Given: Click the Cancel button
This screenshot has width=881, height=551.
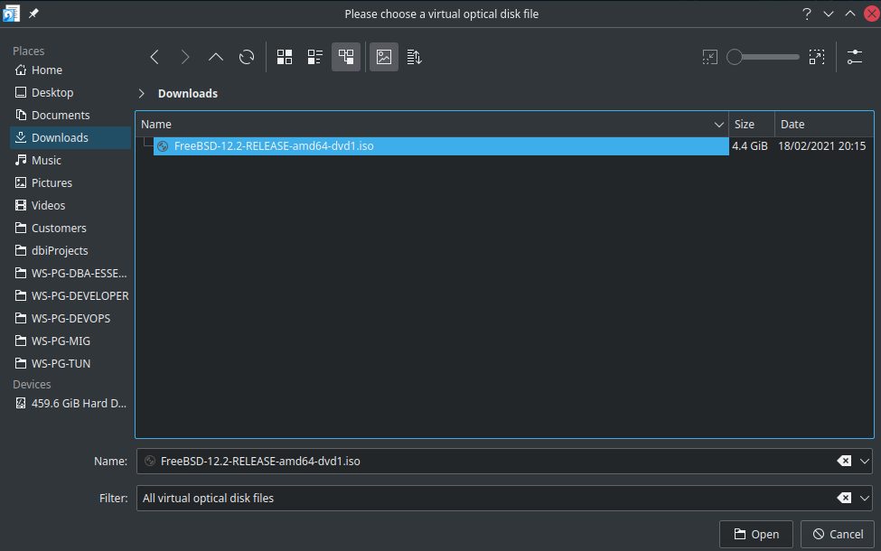Looking at the screenshot, I should pyautogui.click(x=838, y=534).
